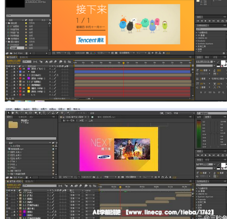Click toggle switches/modes button under upper timeline
The width and height of the screenshot is (227, 219).
(x=59, y=99)
